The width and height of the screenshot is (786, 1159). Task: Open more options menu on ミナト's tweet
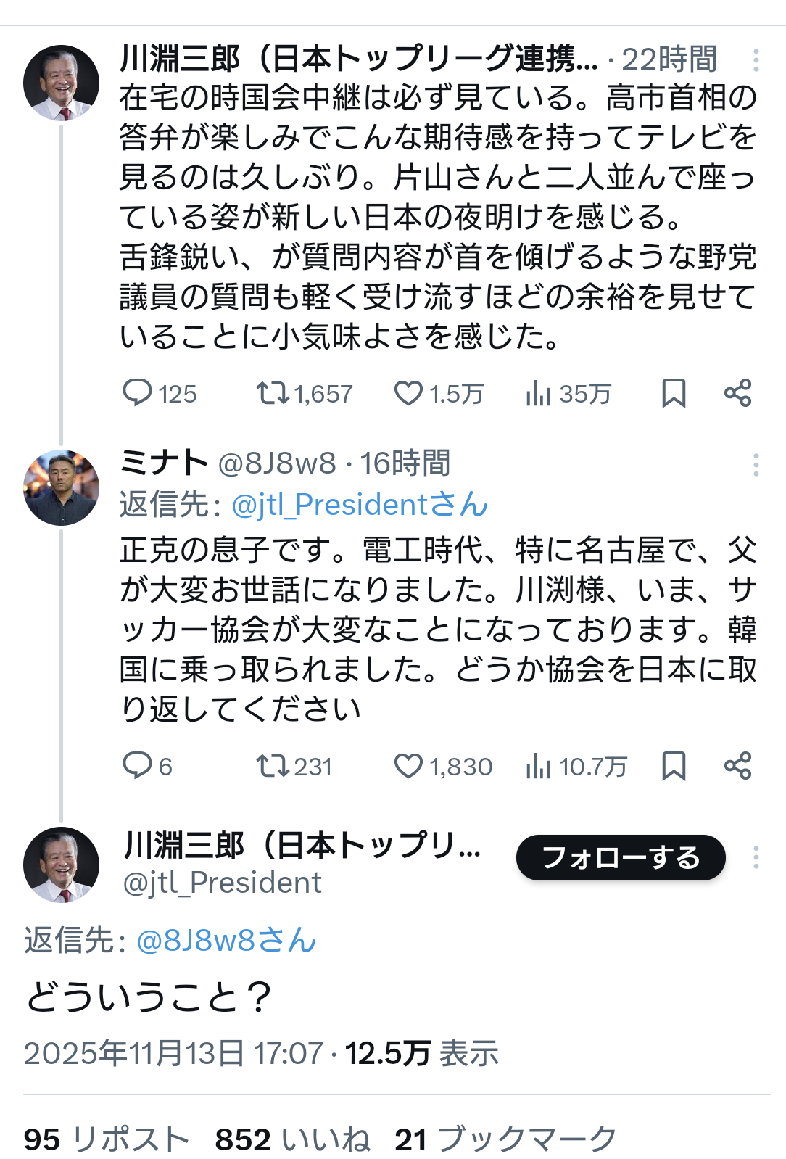(x=756, y=464)
